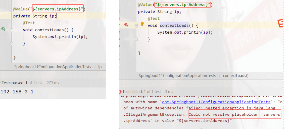The width and height of the screenshot is (287, 129).
Task: Click contextLoads method name in left editor
Action: [50, 30]
